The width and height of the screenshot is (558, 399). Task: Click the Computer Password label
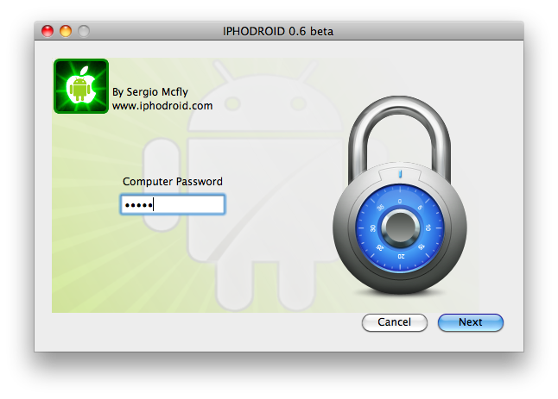[173, 181]
